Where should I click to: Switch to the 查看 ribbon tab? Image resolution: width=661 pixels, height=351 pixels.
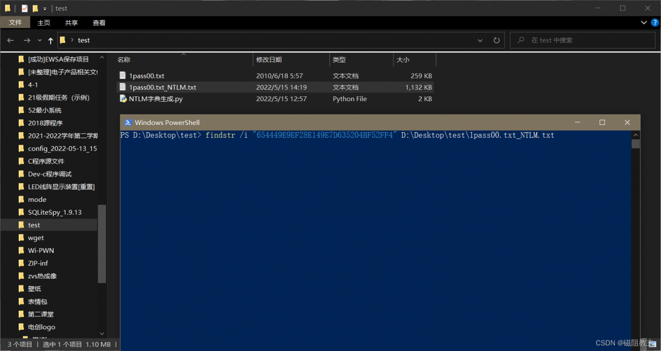(99, 23)
